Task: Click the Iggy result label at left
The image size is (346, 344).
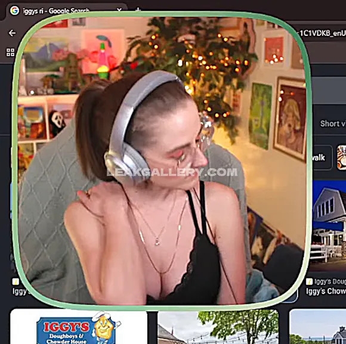Action: pyautogui.click(x=20, y=292)
